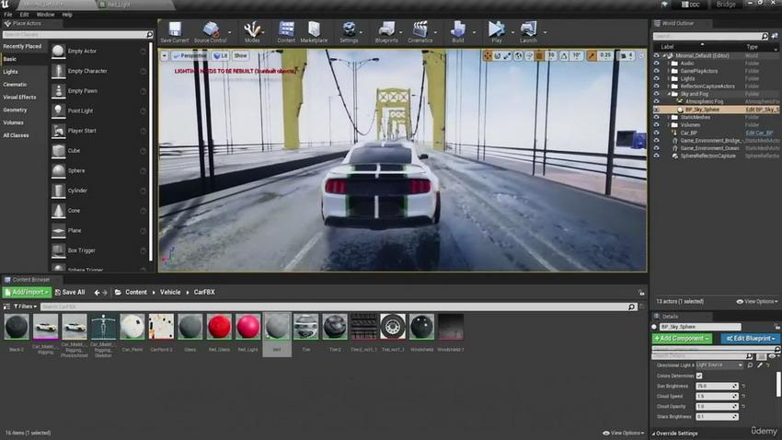Screen dimensions: 782x440
Task: Click the translate gizmo icon in viewport
Action: point(488,56)
